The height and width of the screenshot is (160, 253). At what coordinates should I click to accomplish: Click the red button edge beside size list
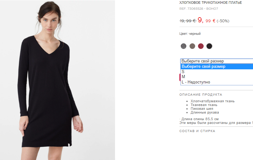[x=180, y=77]
